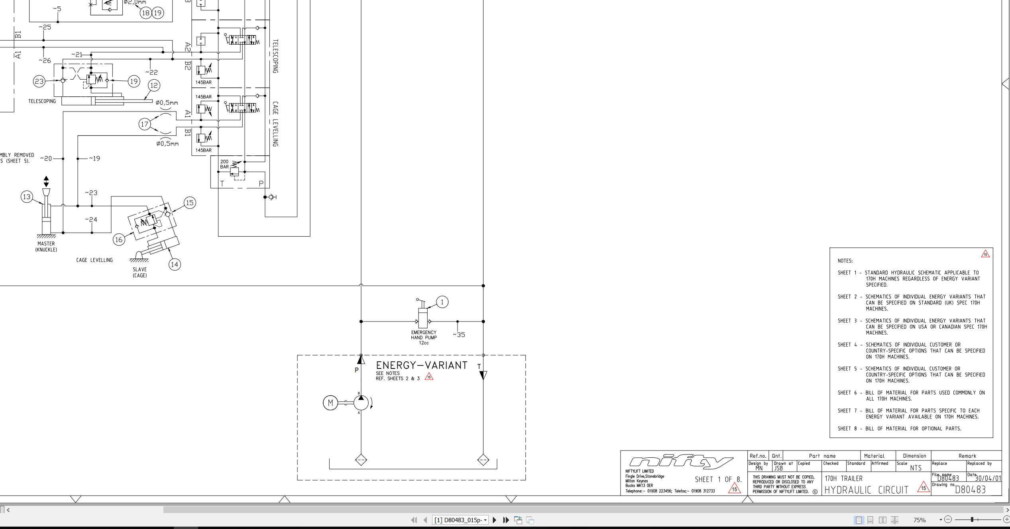Click the ENERGY-VARIANT heading
Viewport: 1010px width, 529px height.
(x=422, y=365)
